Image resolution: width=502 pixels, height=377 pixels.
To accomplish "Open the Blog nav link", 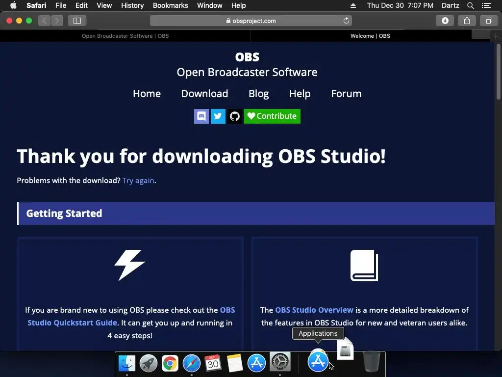I will [x=259, y=94].
